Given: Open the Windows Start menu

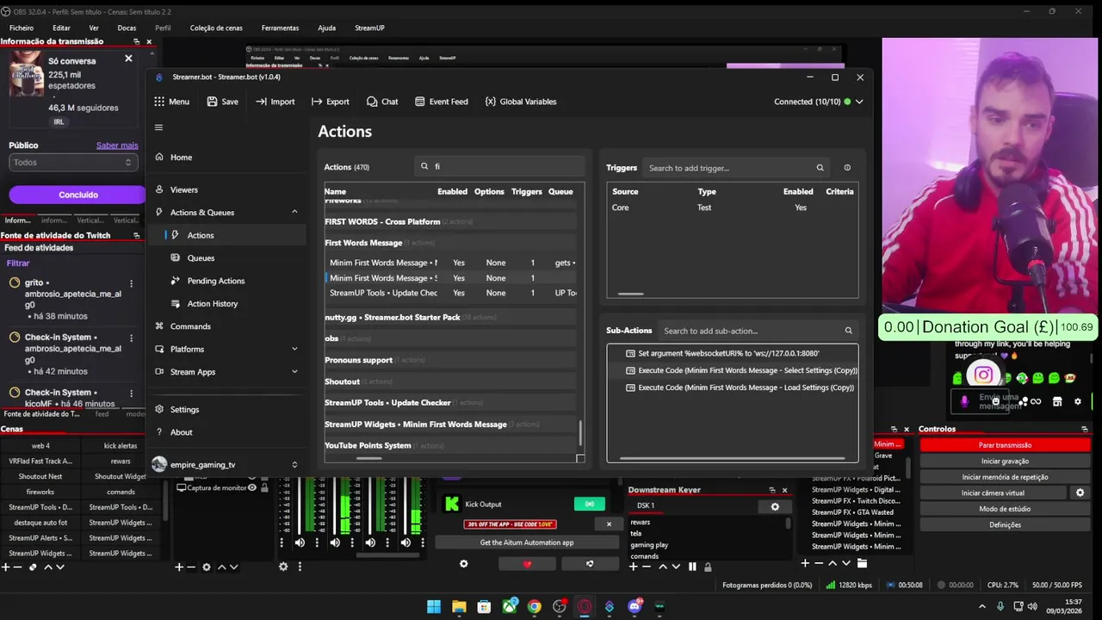Looking at the screenshot, I should (x=434, y=606).
